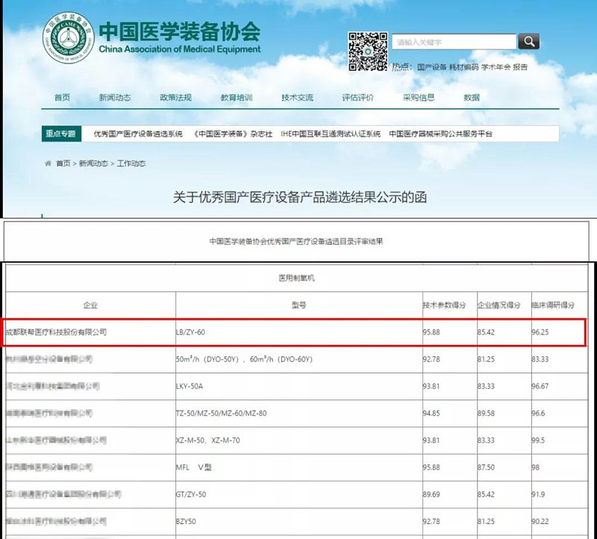597x539 pixels.
Task: Open the 首页 navigation menu item
Action: (62, 98)
